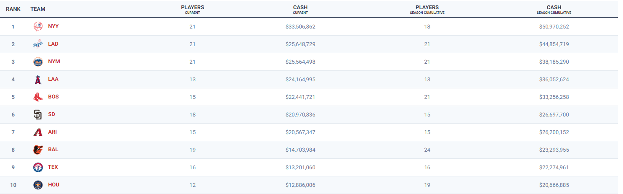The width and height of the screenshot is (623, 194).
Task: Click current players value 12 for HOU
Action: pyautogui.click(x=192, y=185)
